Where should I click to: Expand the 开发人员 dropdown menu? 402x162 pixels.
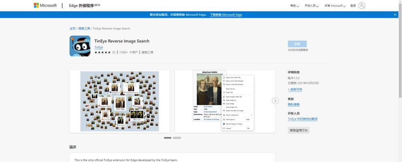click(312, 6)
